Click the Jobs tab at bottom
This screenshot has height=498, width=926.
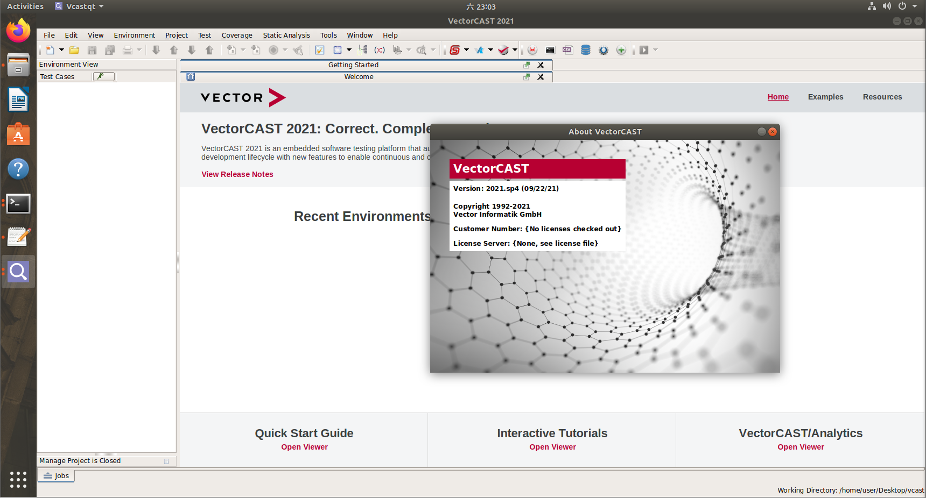coord(55,475)
